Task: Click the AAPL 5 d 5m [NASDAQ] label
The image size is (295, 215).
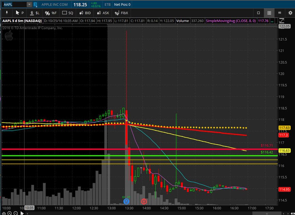Action: pos(22,21)
